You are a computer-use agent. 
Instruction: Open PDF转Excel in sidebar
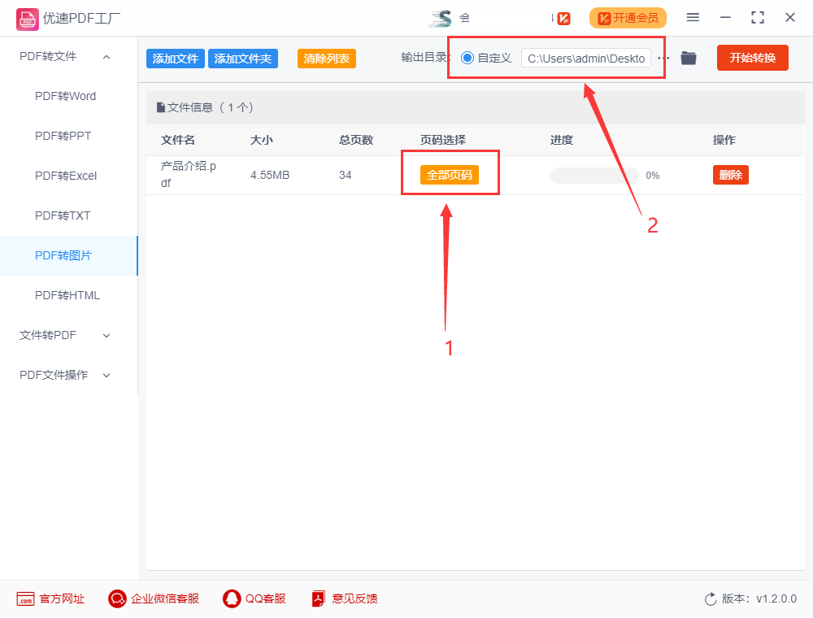66,176
